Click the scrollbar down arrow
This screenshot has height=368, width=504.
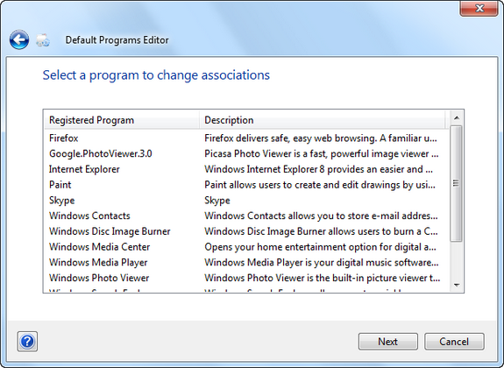tap(456, 285)
